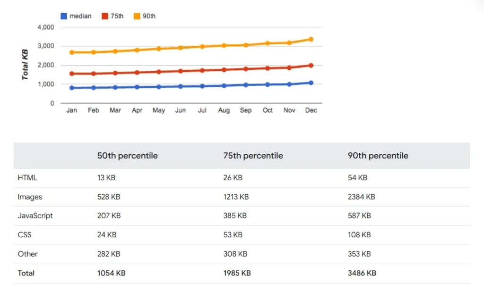
Task: Click the Total row label
Action: [x=26, y=273]
